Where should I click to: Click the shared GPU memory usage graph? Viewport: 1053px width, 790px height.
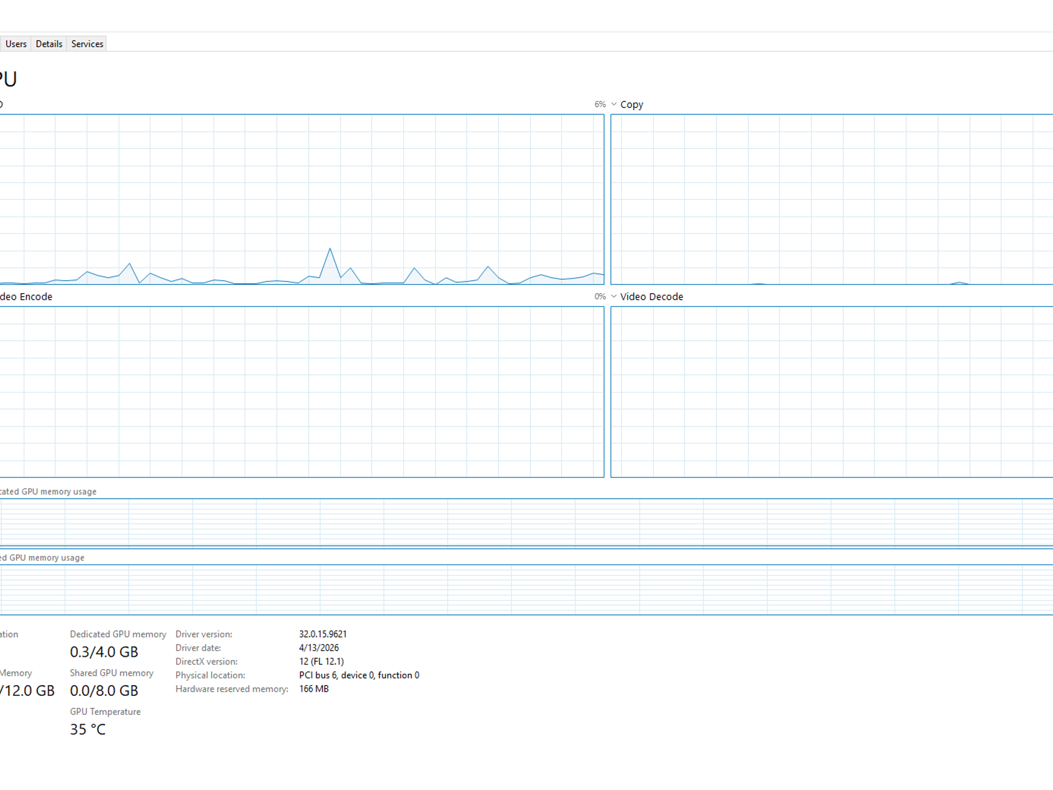526,589
